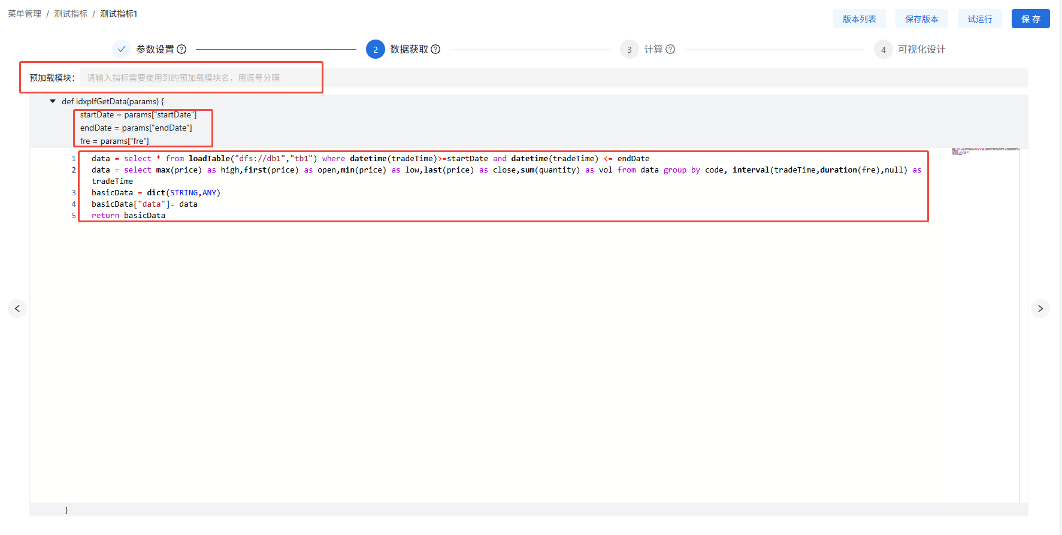Image resolution: width=1062 pixels, height=535 pixels.
Task: Click the 保存版本 button
Action: (921, 19)
